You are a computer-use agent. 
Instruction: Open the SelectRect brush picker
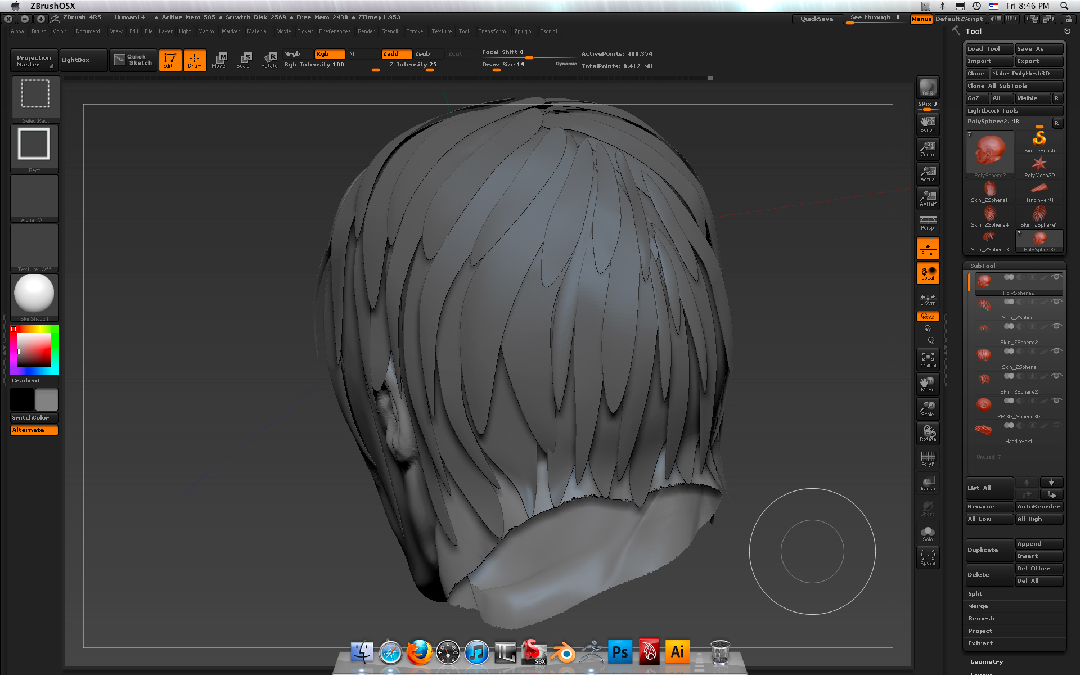35,100
